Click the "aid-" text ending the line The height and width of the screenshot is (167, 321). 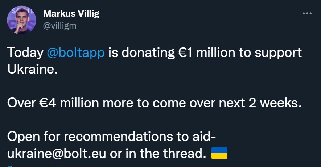(x=204, y=136)
